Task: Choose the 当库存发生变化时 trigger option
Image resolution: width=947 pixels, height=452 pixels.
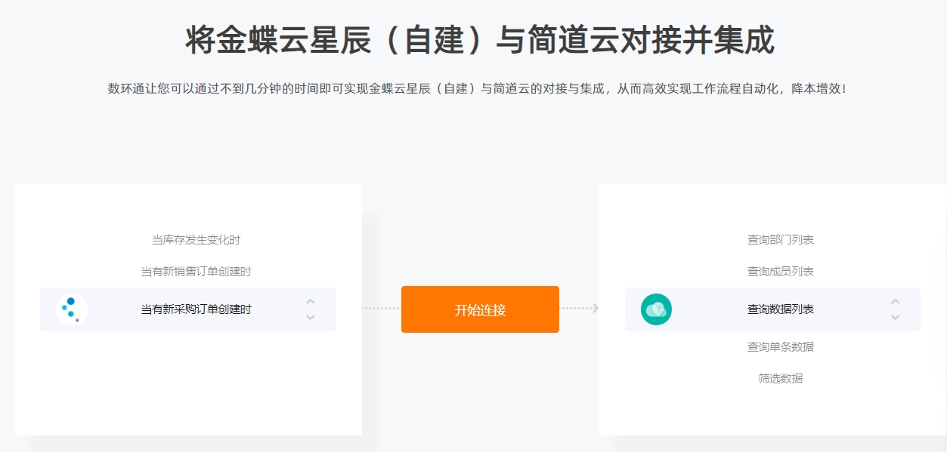Action: coord(196,240)
